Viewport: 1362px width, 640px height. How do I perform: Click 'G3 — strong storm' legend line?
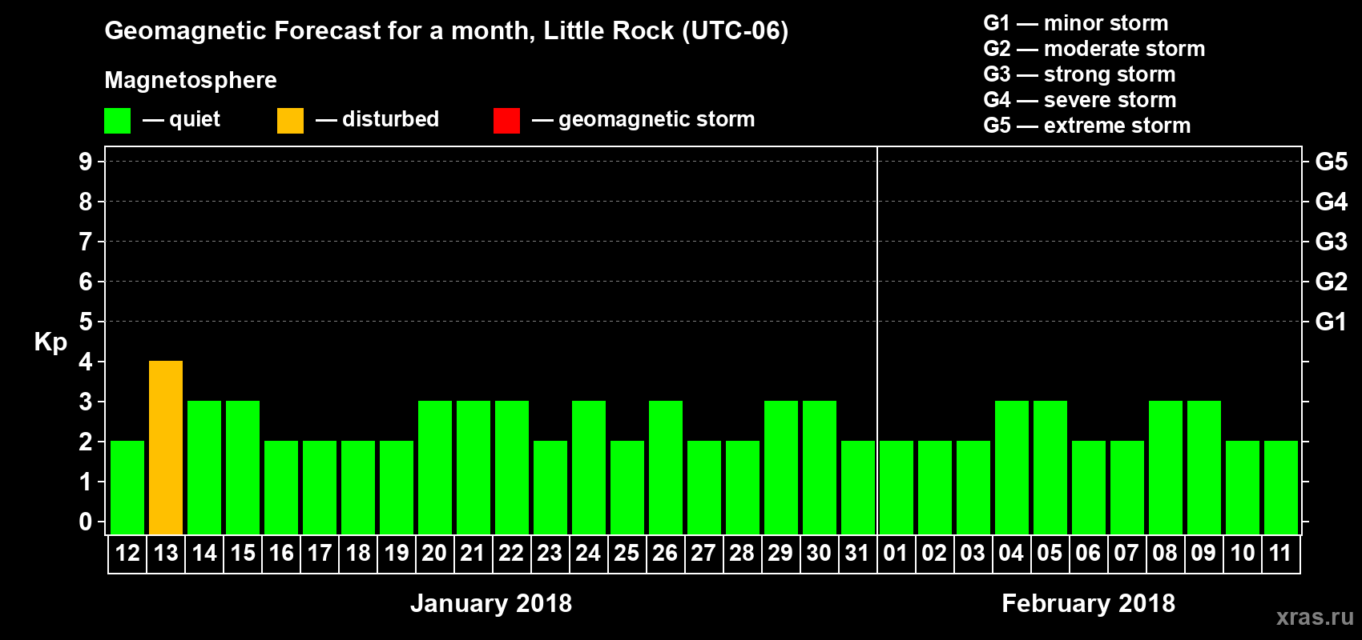pos(1079,74)
